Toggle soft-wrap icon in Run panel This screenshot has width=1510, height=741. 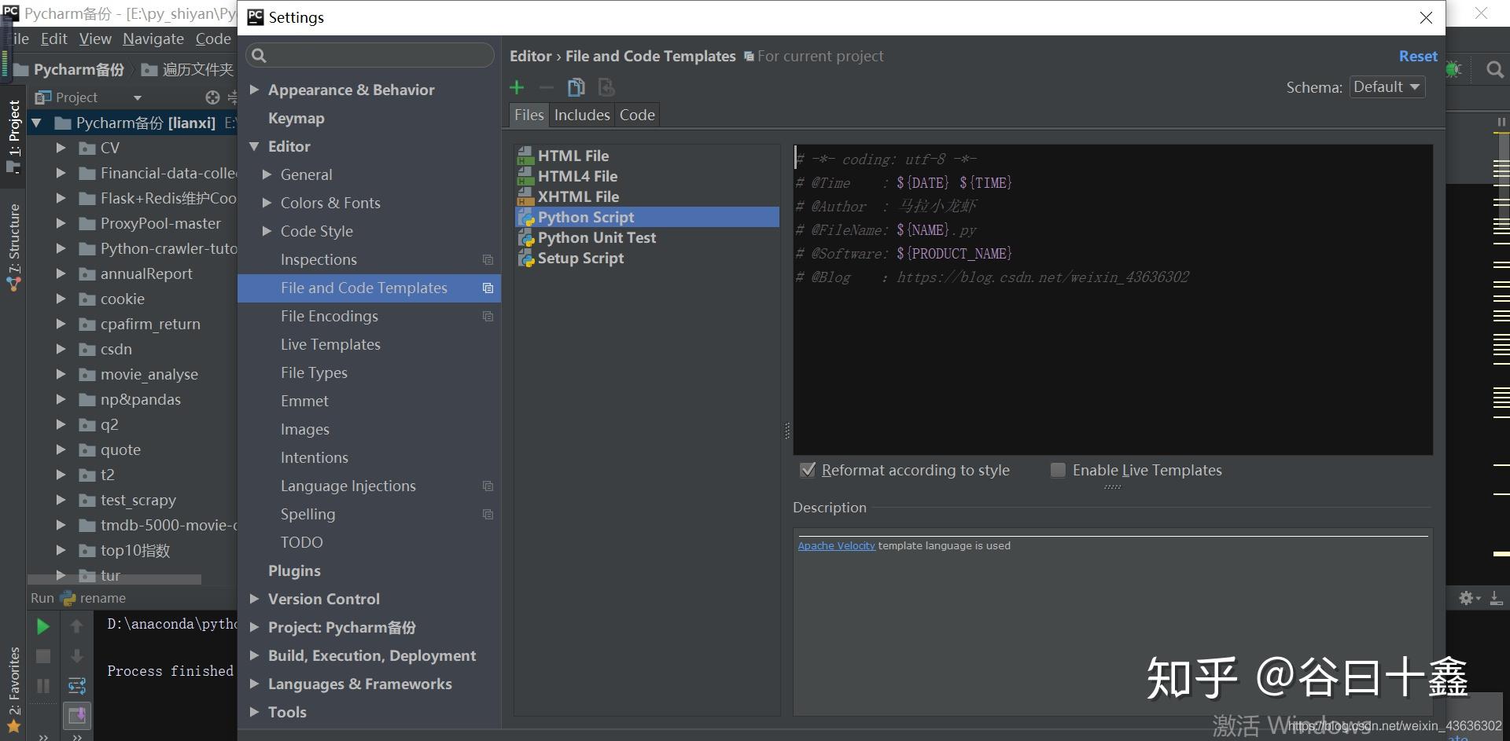76,686
